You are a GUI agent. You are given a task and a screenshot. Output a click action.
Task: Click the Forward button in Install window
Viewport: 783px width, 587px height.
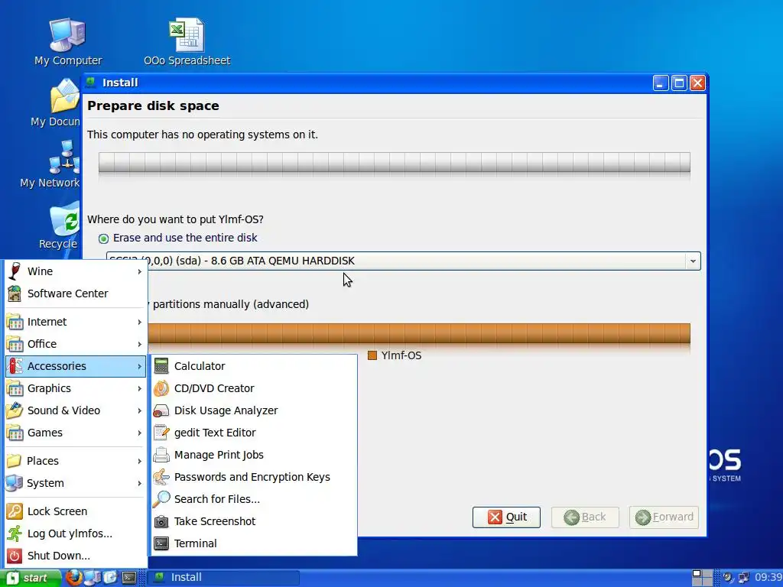tap(664, 517)
